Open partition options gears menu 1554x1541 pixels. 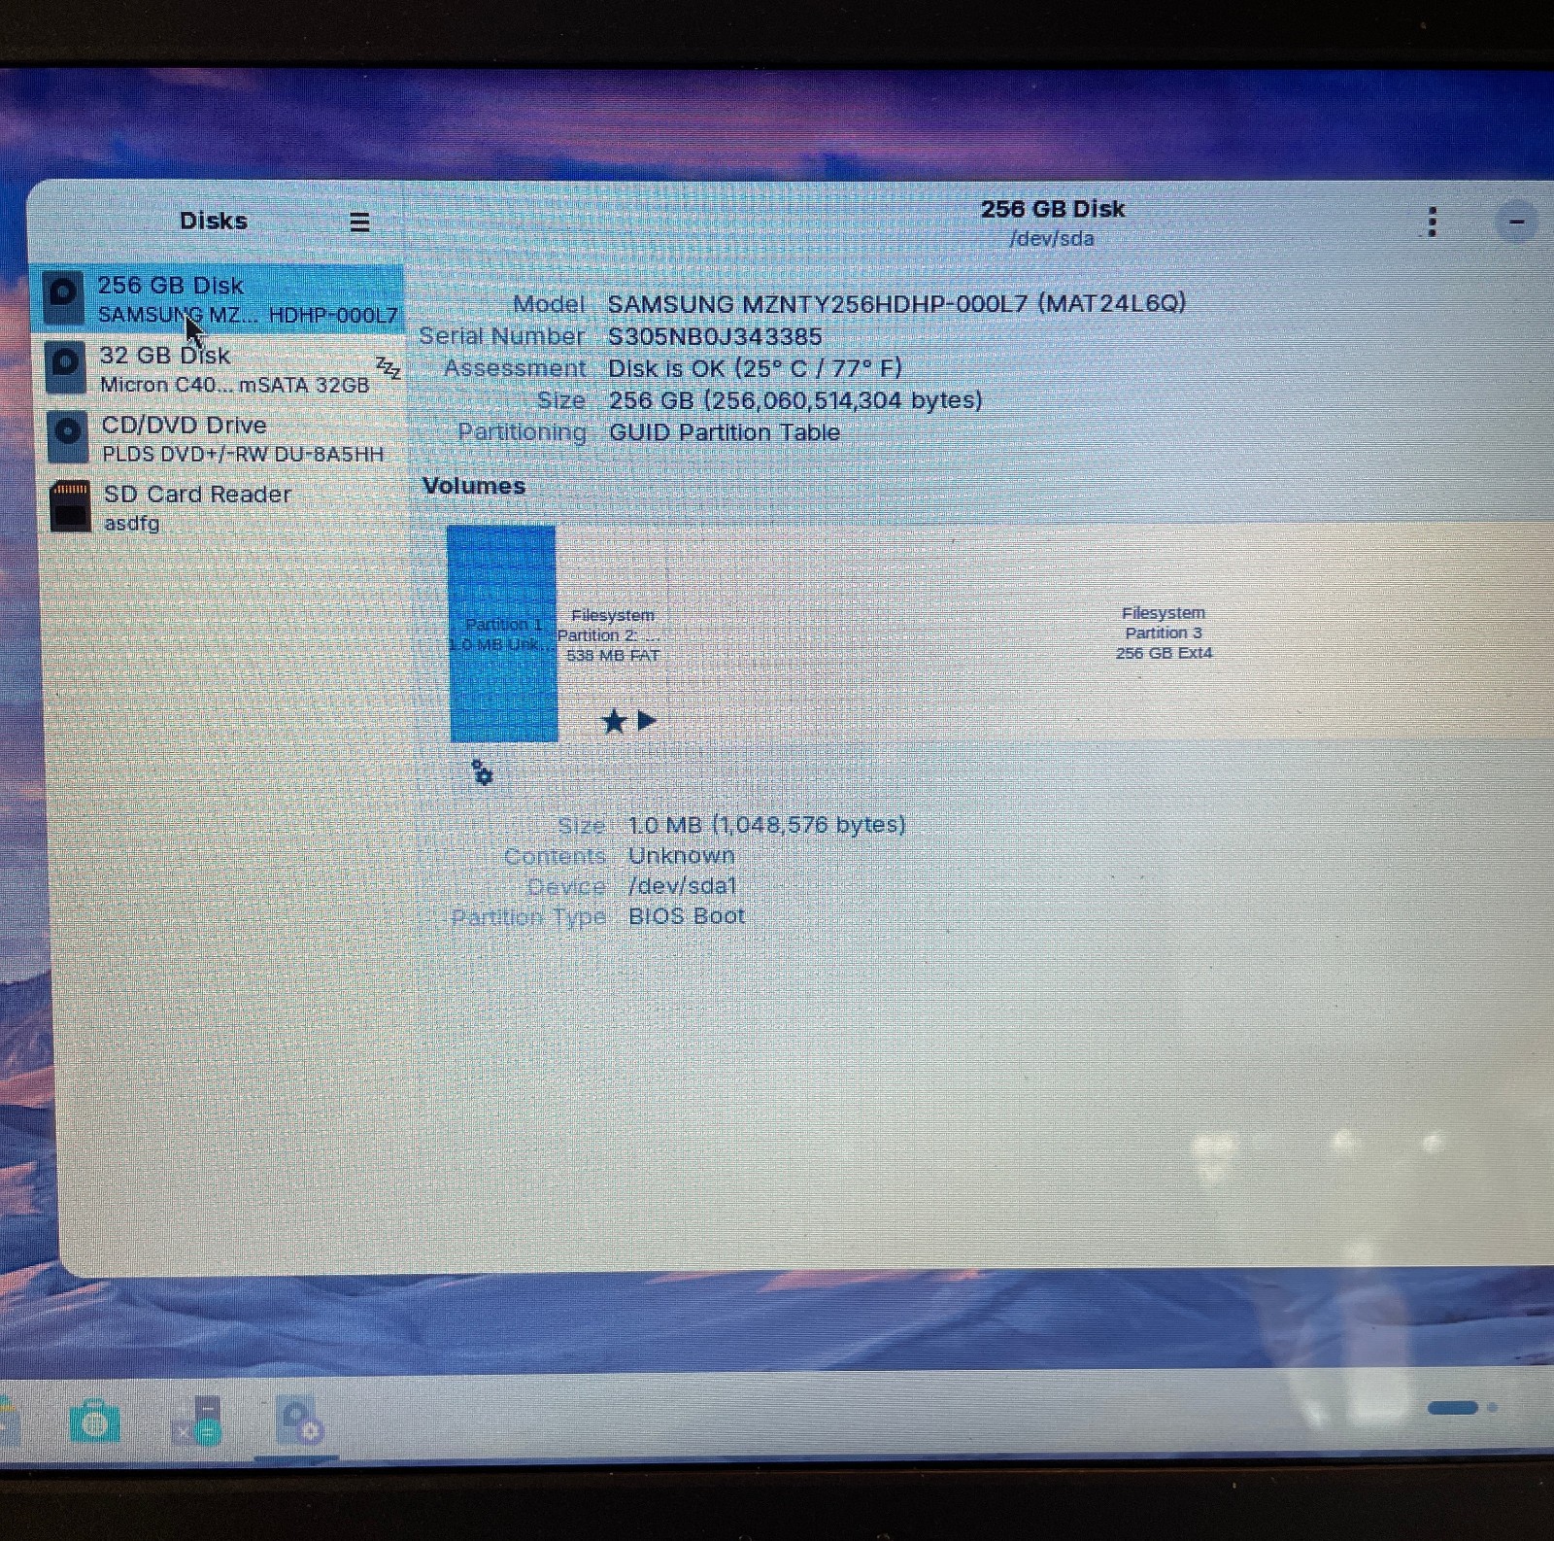tap(483, 772)
